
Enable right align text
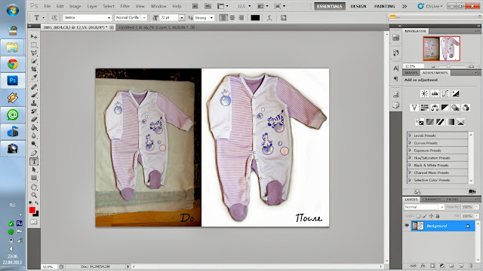pos(241,18)
